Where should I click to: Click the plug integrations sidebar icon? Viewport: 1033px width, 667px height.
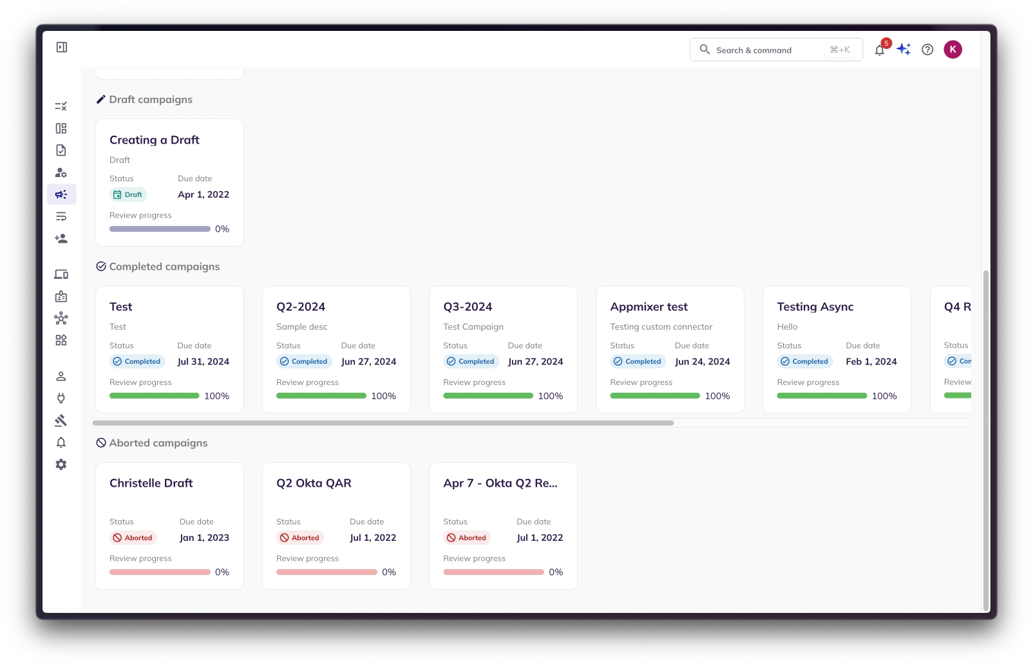tap(61, 399)
